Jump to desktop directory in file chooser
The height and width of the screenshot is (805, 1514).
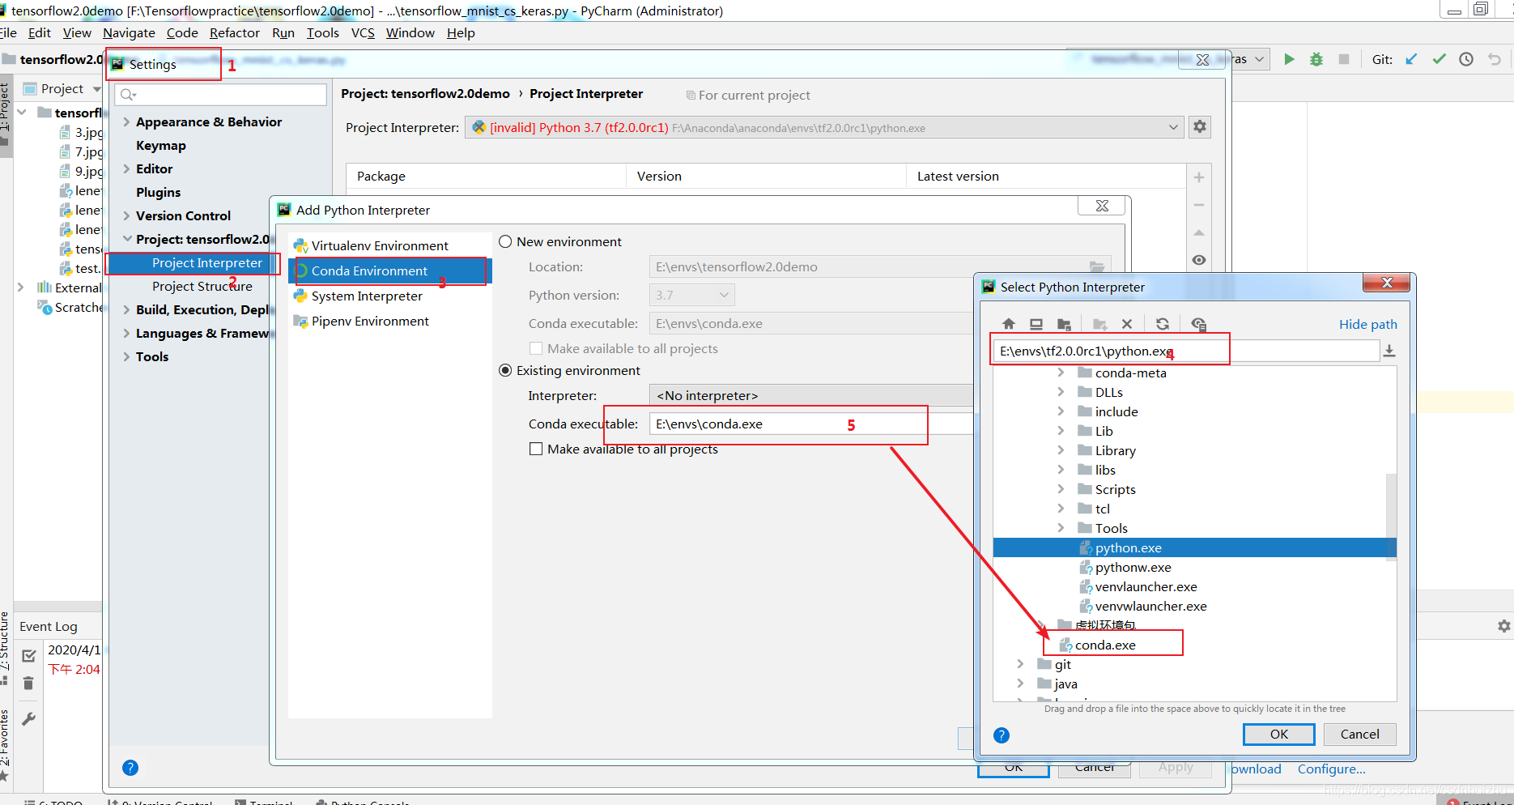[x=1036, y=324]
